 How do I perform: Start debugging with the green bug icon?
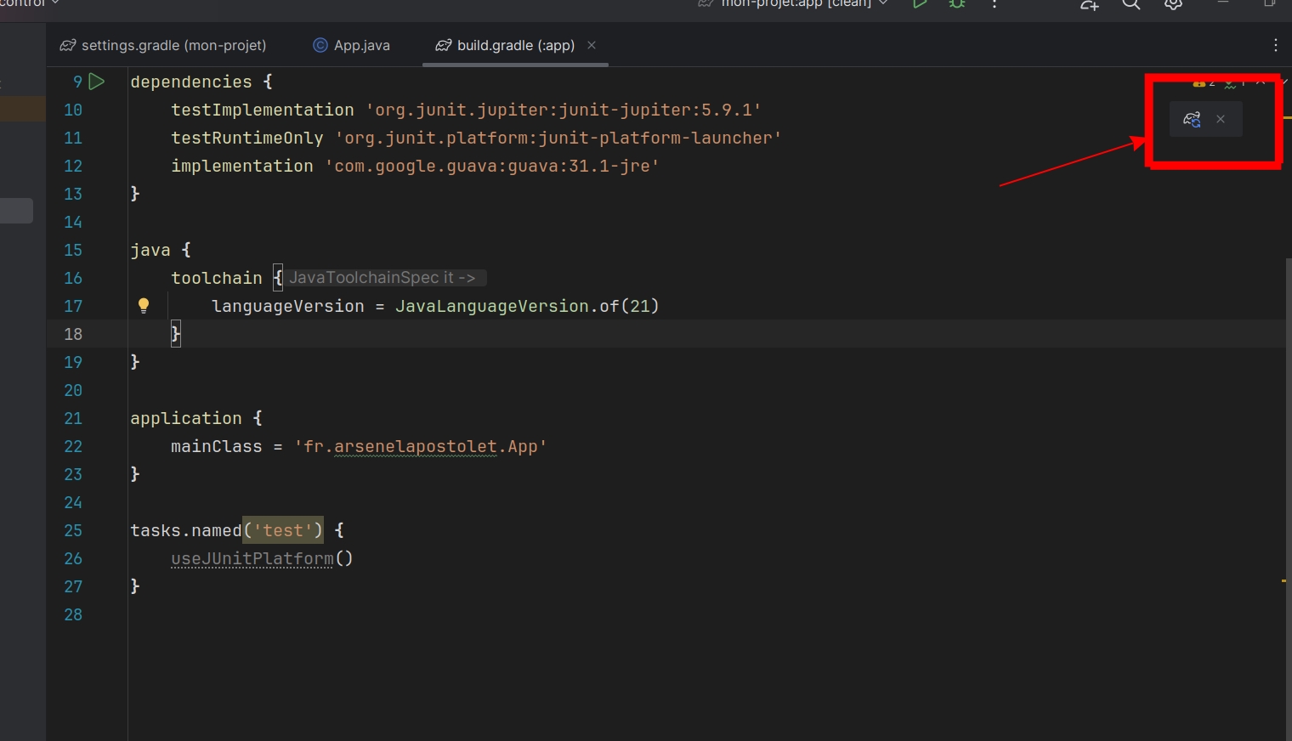pyautogui.click(x=957, y=4)
